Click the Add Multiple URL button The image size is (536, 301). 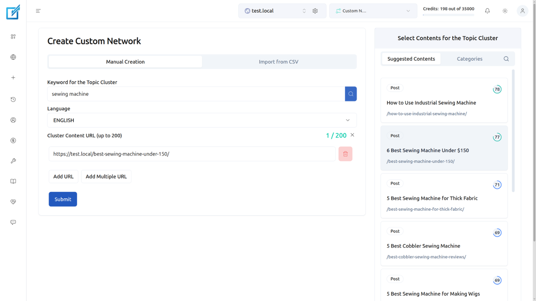click(106, 176)
